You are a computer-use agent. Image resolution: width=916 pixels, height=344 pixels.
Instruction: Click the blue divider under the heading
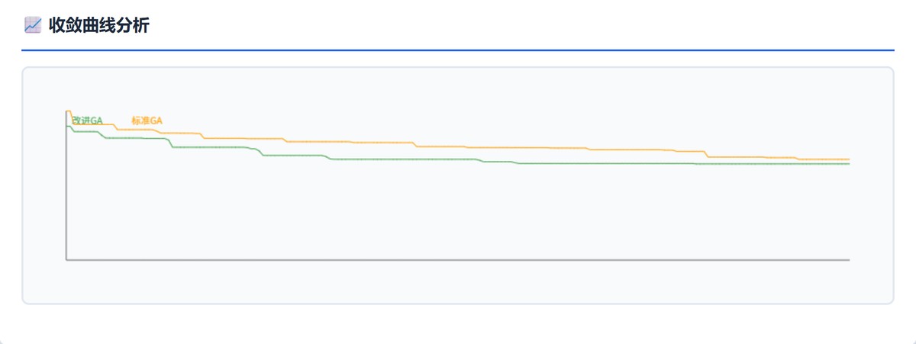[x=458, y=50]
